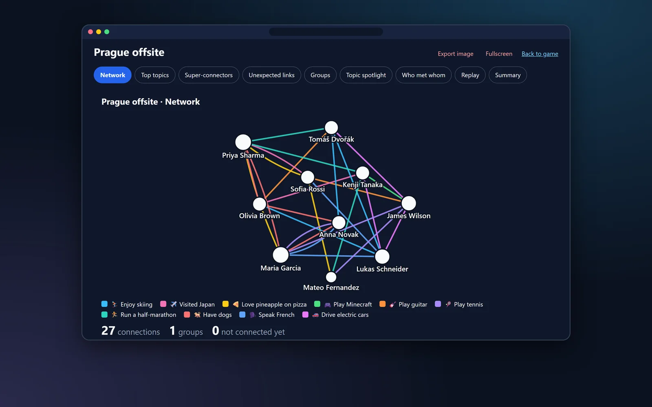Screen dimensions: 652x407
Task: Click the dog icon for Have dogs
Action: coord(197,315)
